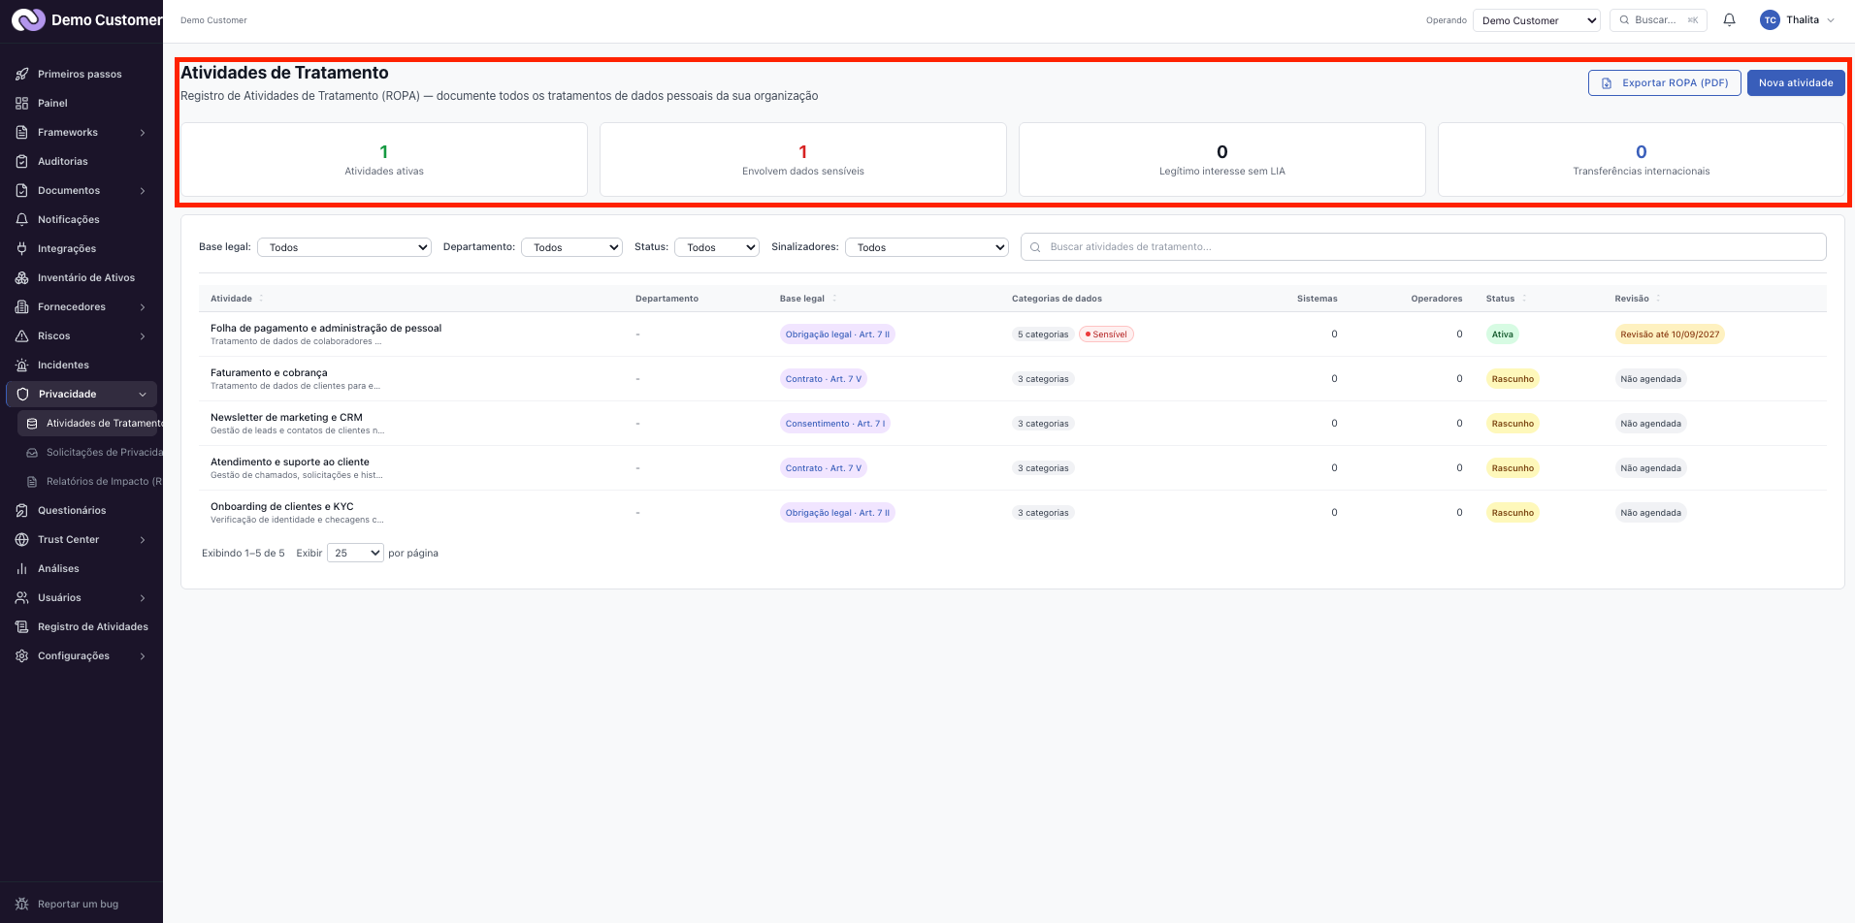Click the Demo Customer logo icon

28,19
